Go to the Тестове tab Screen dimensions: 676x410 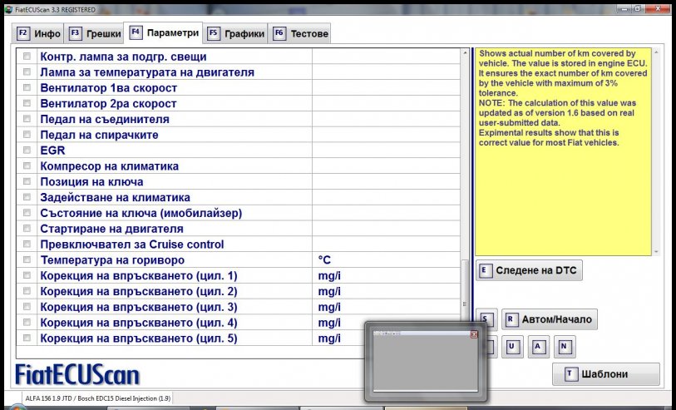[x=300, y=34]
